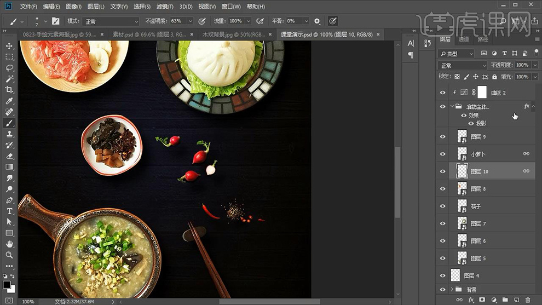Click the delete layer trash icon
542x305 pixels.
click(x=528, y=300)
